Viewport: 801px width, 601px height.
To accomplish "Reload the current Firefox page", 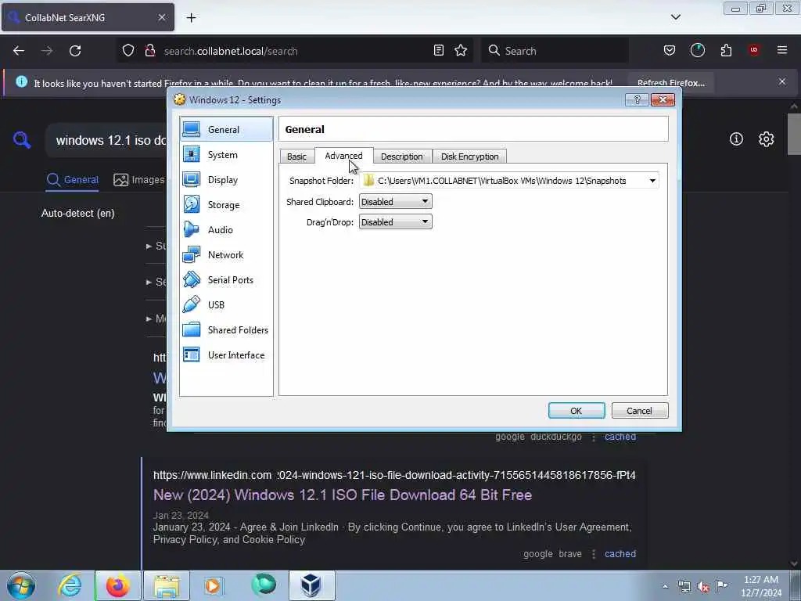I will pos(75,51).
